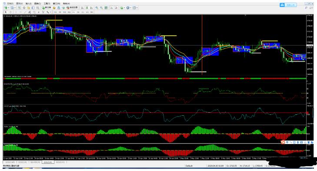This screenshot has width=317, height=171.
Task: Select the H1 timeframe button
Action: pos(73,12)
